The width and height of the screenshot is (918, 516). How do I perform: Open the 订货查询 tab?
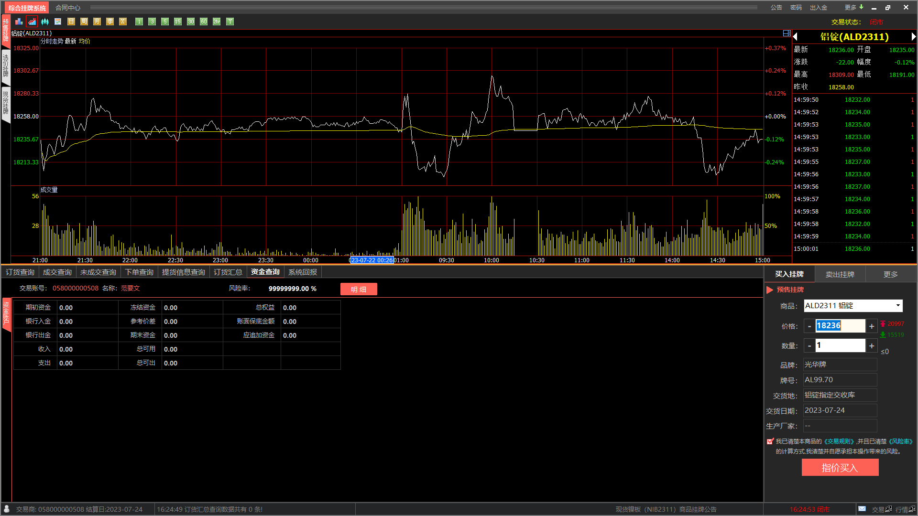point(20,272)
